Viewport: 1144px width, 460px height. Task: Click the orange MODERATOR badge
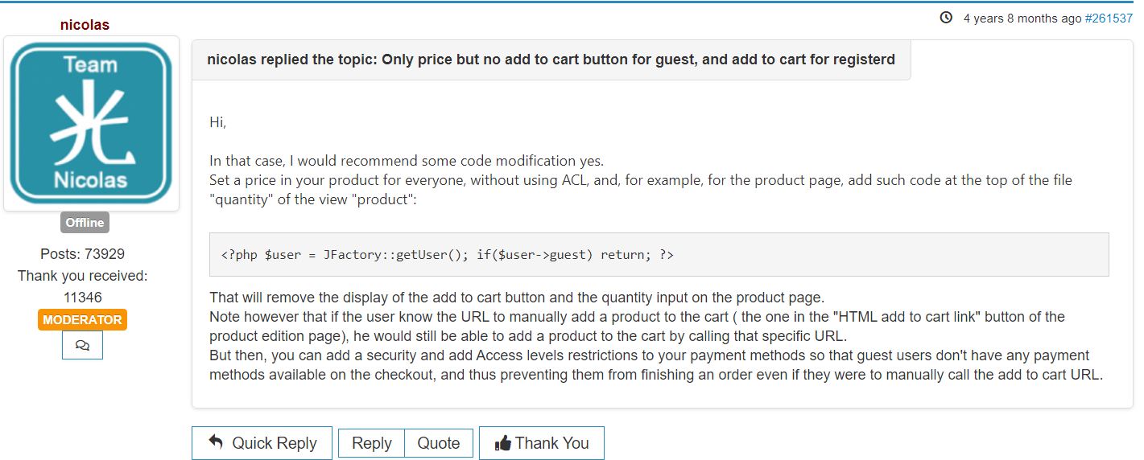pyautogui.click(x=82, y=320)
